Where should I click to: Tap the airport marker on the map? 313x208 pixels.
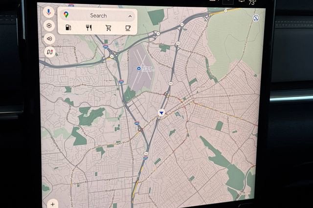click(139, 69)
